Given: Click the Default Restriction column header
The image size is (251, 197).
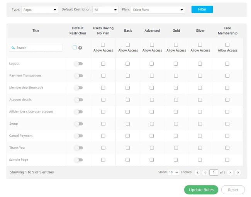Looking at the screenshot, I should click(x=78, y=31).
